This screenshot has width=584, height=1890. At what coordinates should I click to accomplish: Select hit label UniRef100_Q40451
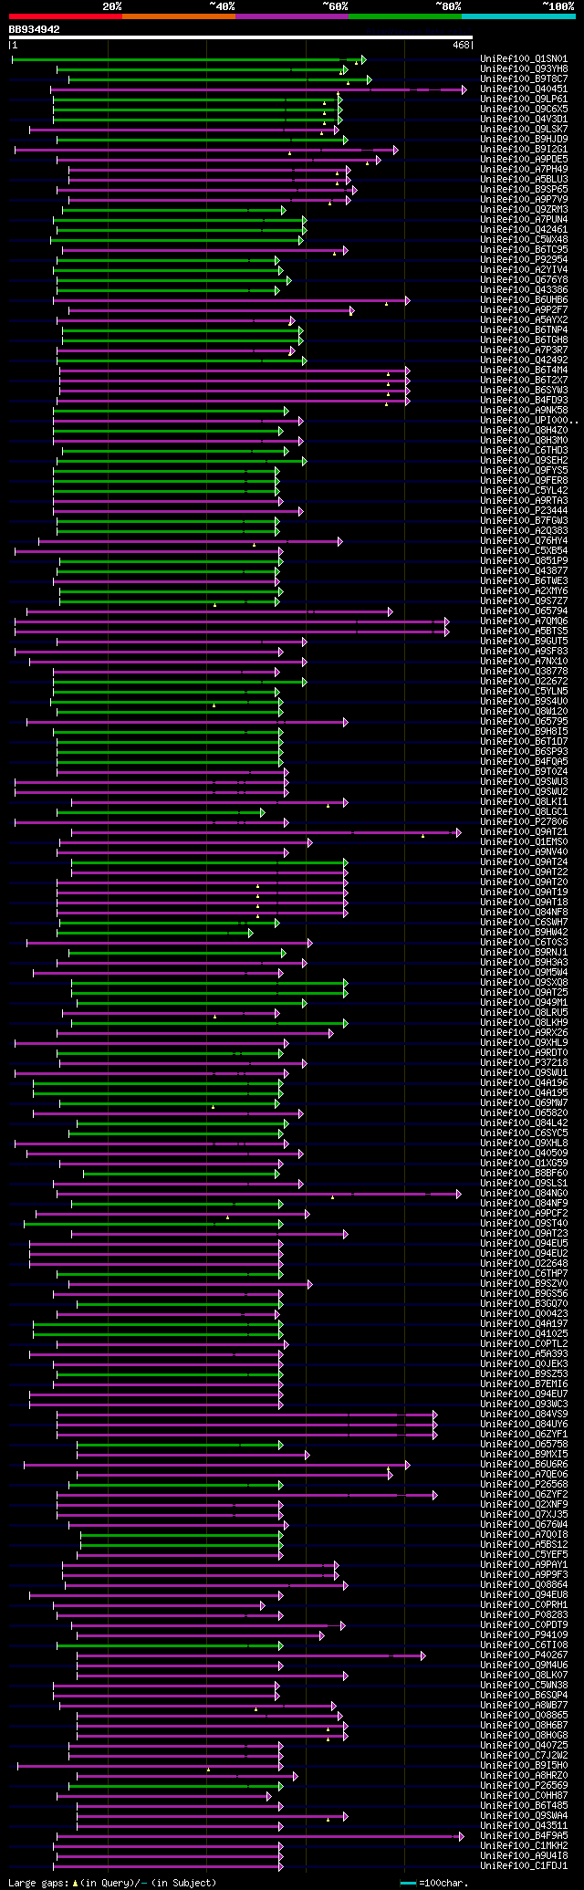(524, 89)
